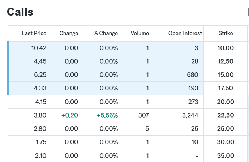This screenshot has height=162, width=249.
Task: Select the 25.00 strike price cell
Action: tap(226, 128)
